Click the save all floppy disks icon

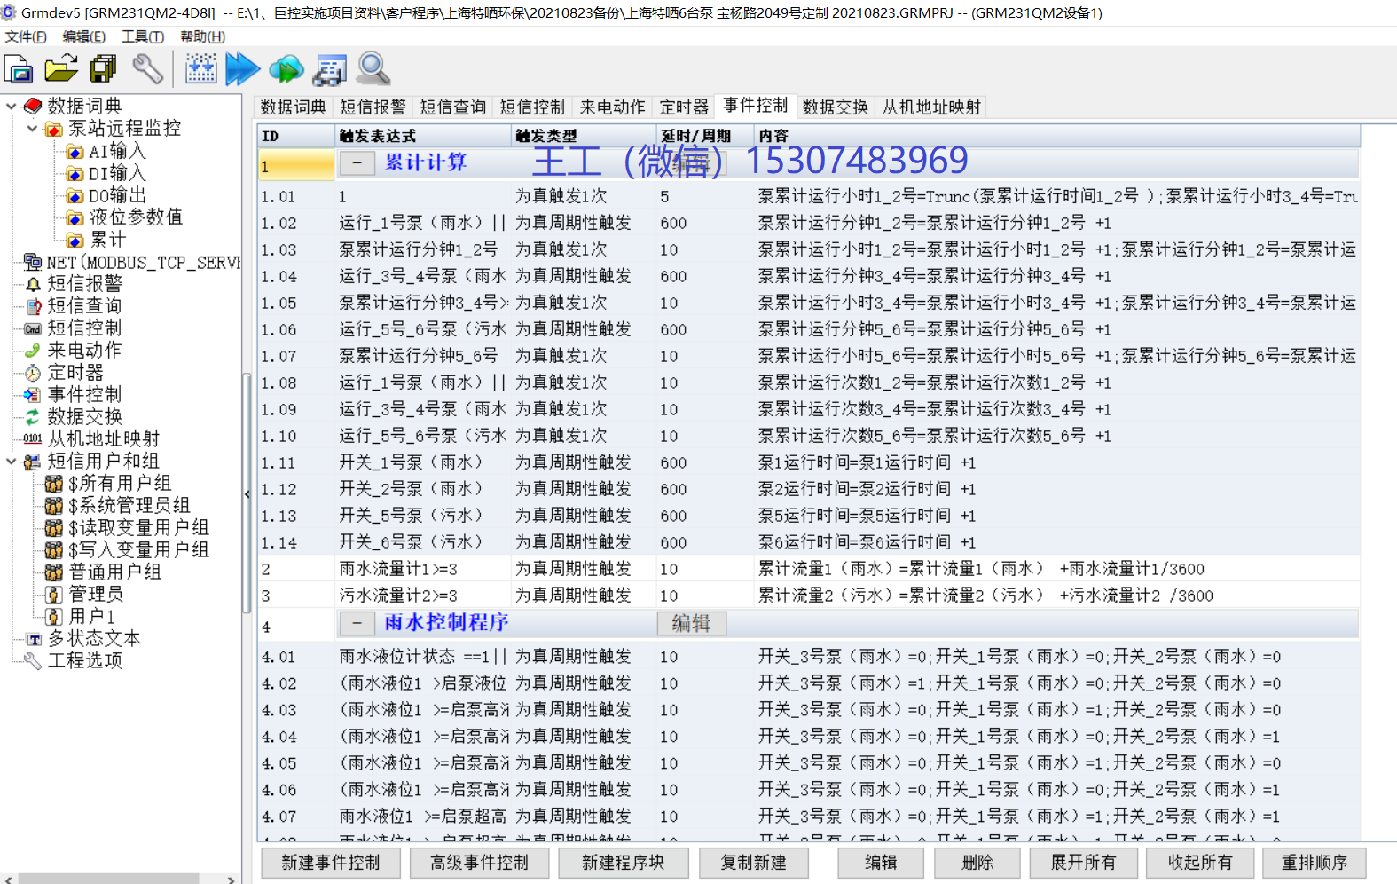[104, 69]
